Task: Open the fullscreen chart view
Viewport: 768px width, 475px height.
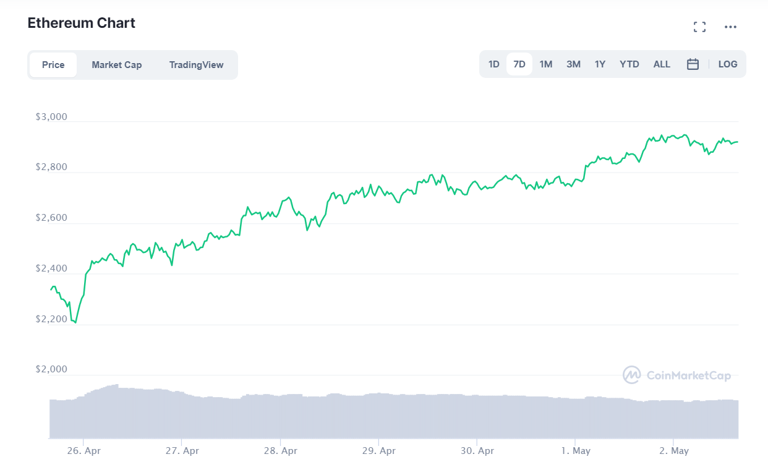Action: (699, 27)
